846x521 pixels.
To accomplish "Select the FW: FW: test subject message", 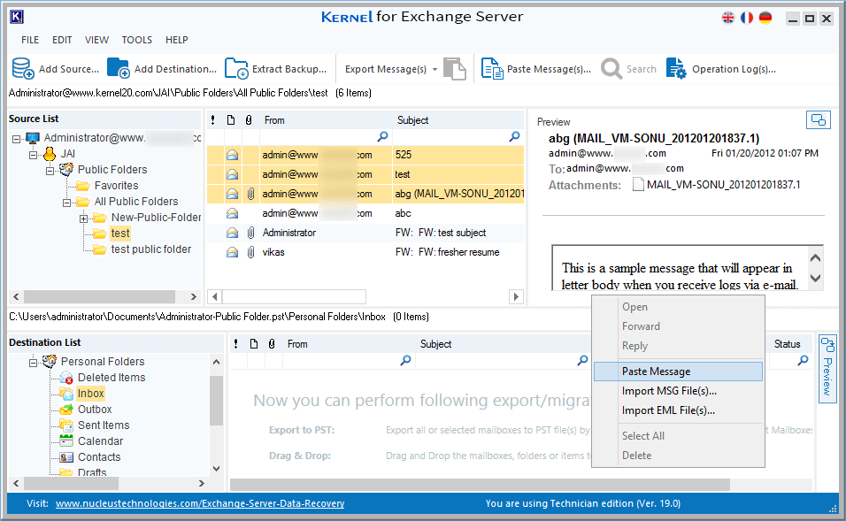I will (365, 233).
